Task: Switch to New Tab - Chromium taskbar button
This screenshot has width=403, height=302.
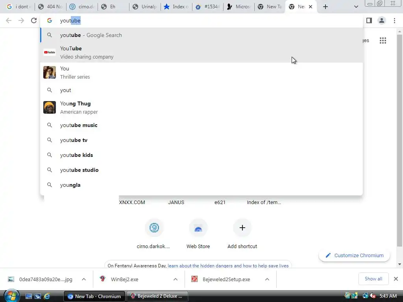Action: tap(94, 296)
